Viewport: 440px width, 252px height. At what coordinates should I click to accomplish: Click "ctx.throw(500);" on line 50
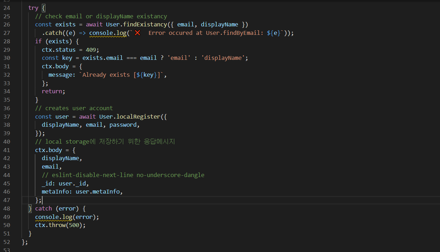click(x=61, y=225)
